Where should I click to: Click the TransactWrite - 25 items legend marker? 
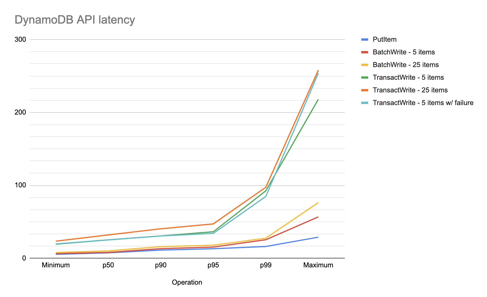pos(364,90)
